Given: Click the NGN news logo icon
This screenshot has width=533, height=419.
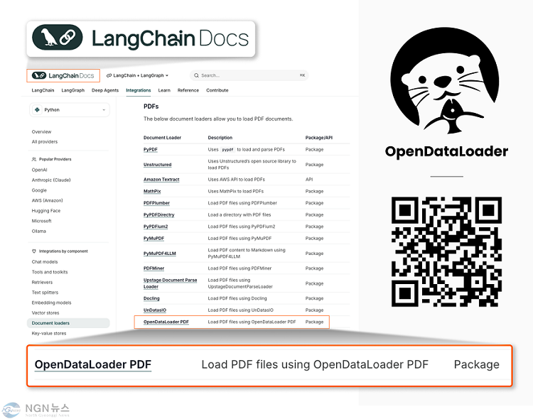Looking at the screenshot, I should tap(11, 410).
